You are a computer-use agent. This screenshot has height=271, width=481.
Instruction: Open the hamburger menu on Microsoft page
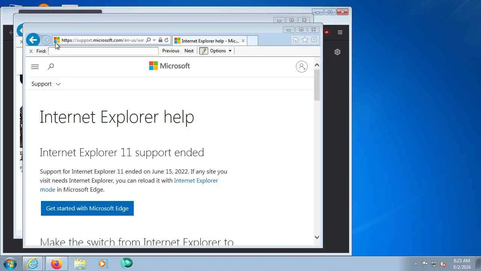point(35,67)
